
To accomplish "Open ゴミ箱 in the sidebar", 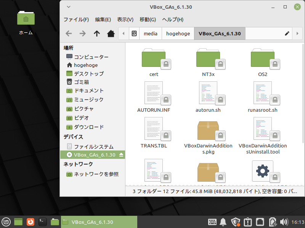I will 93,82.
